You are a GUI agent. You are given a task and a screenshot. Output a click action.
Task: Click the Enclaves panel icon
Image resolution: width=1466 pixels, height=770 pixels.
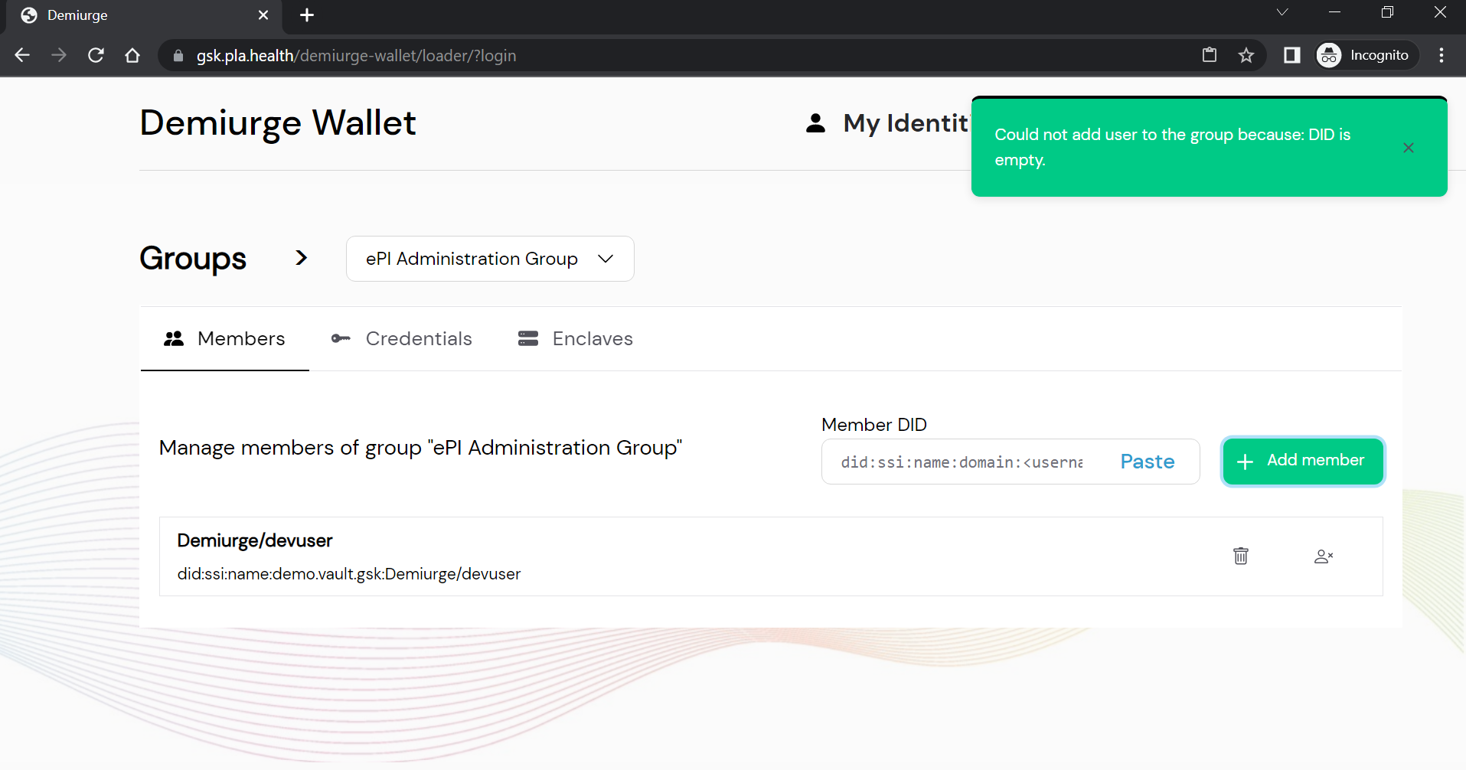tap(528, 338)
